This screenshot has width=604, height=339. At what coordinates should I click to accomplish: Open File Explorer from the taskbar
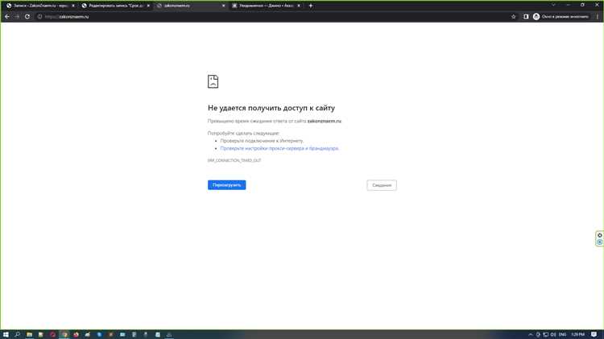tap(30, 333)
